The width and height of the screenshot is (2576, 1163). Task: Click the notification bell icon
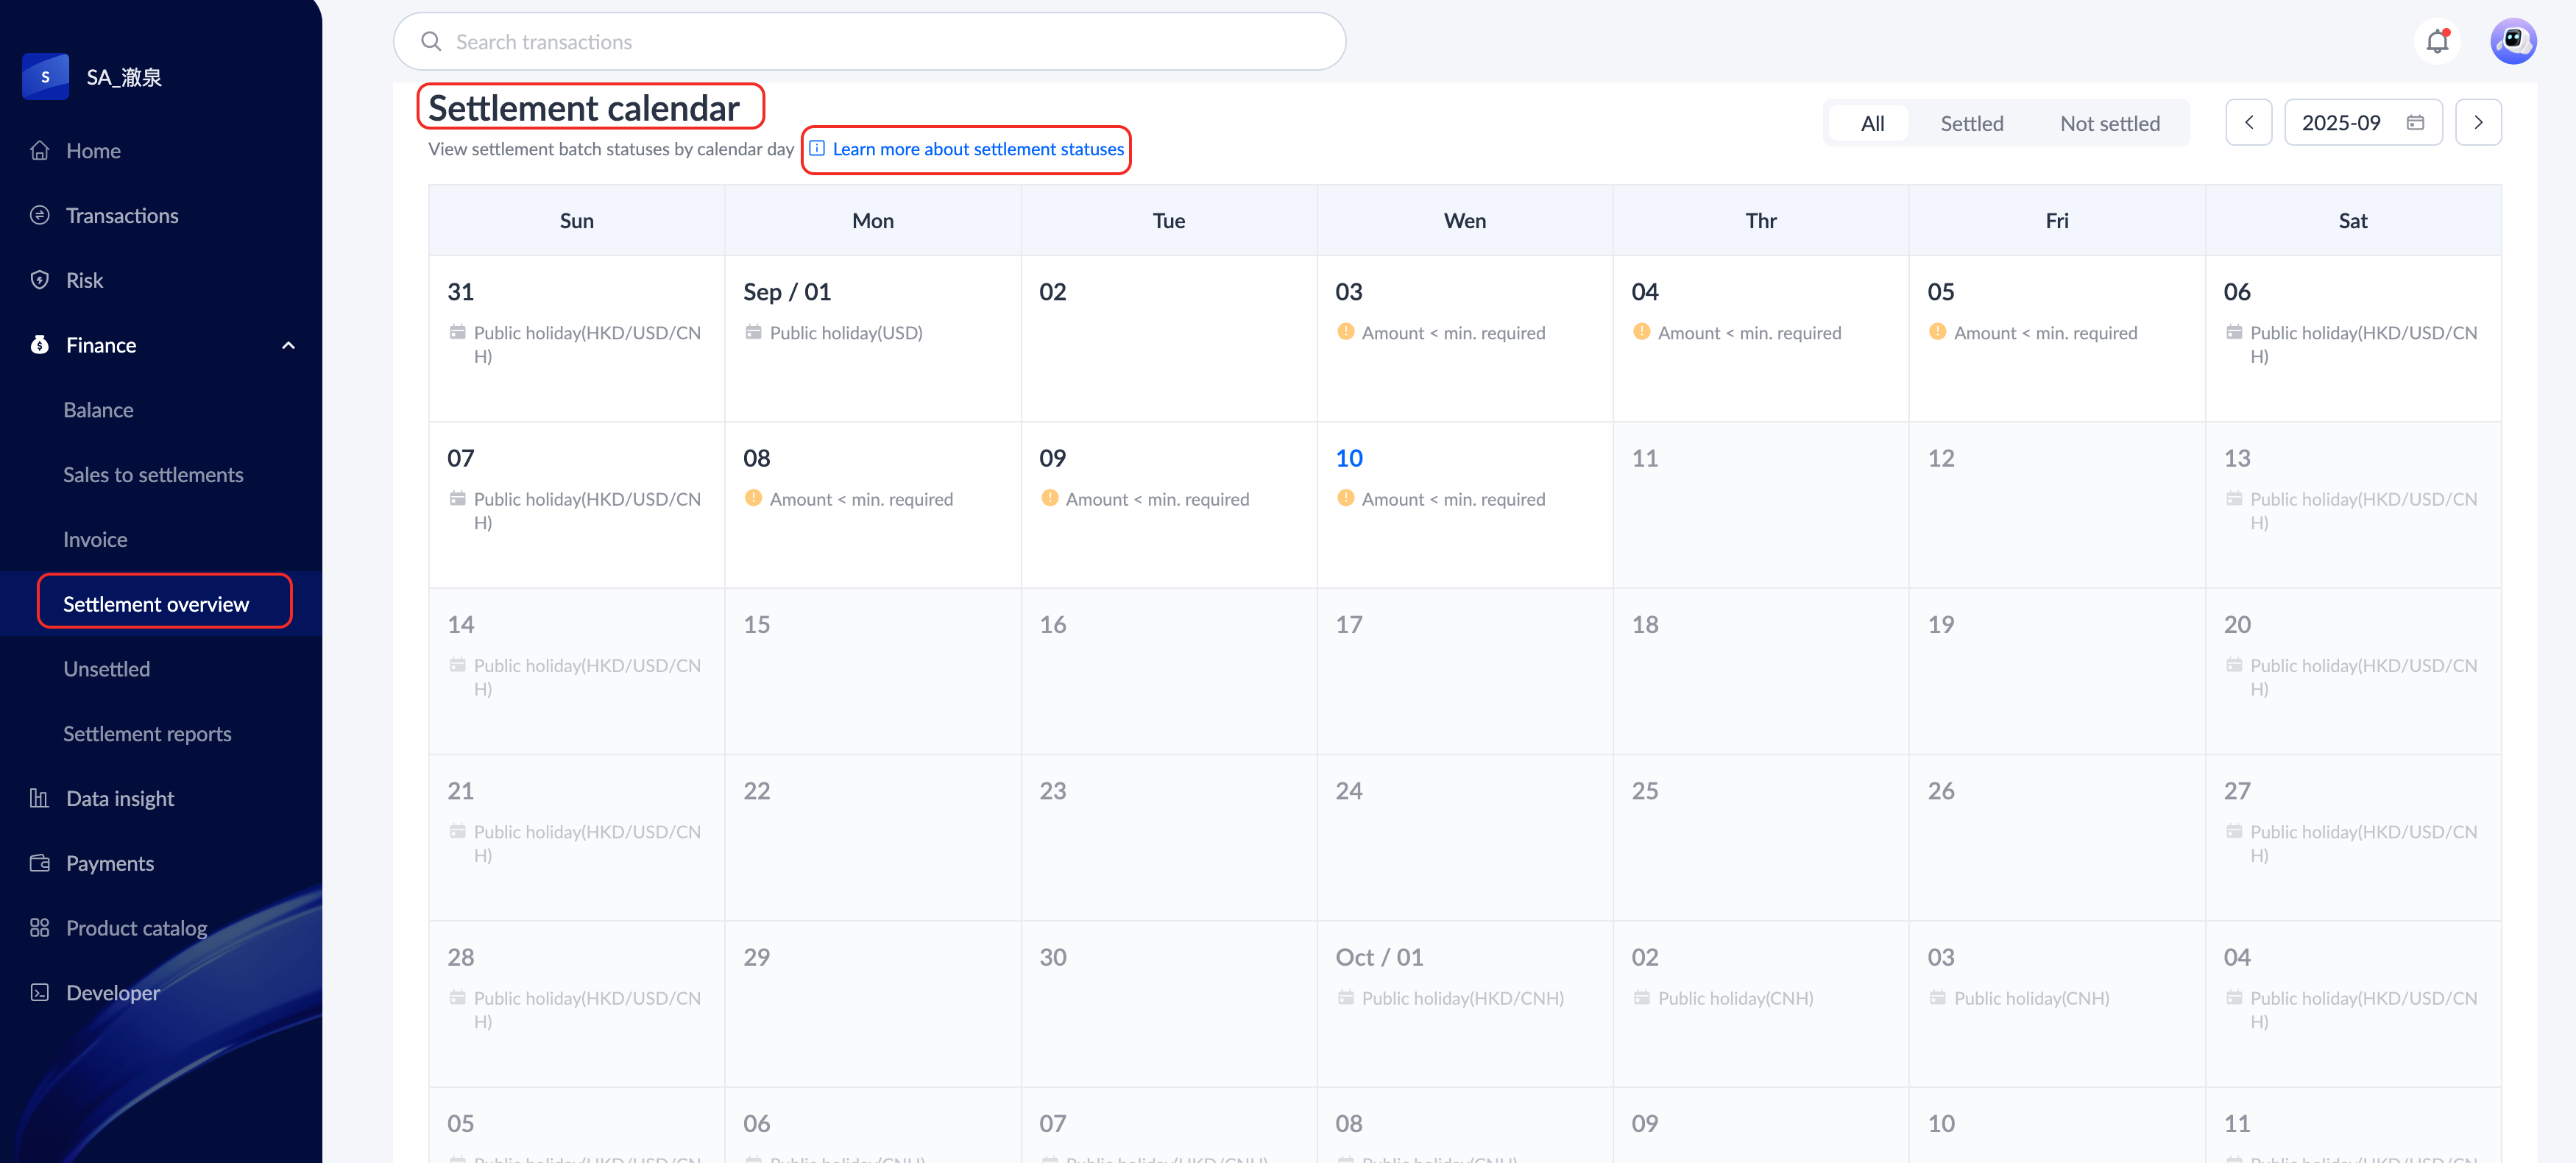coord(2437,42)
